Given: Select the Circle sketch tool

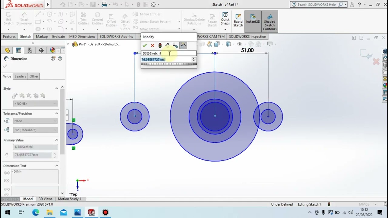Looking at the screenshot, I should 49,14.
